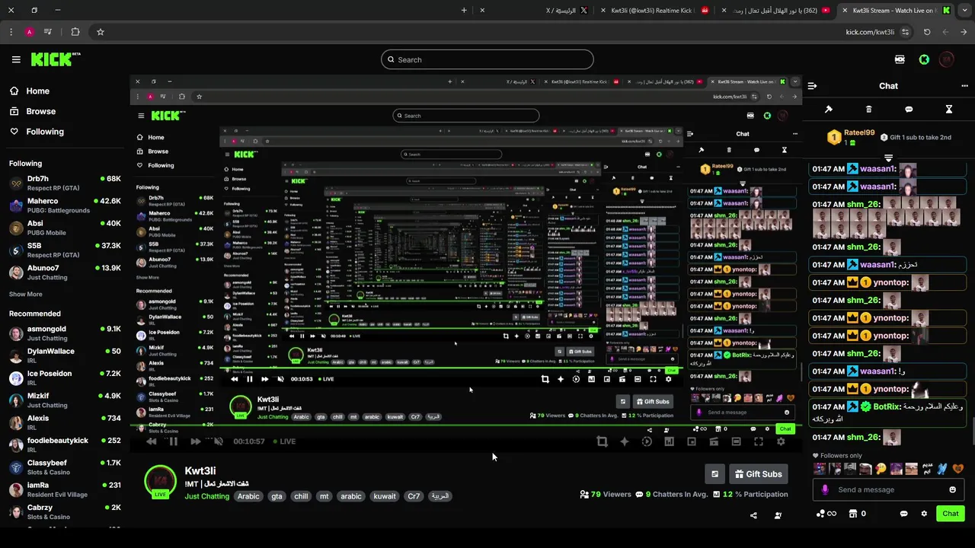This screenshot has height=548, width=975.
Task: Open the moderator gavel tool in chat
Action: tap(829, 110)
